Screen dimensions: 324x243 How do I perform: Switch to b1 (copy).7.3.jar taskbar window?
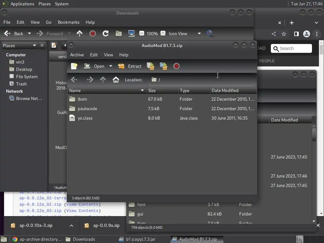point(137,239)
